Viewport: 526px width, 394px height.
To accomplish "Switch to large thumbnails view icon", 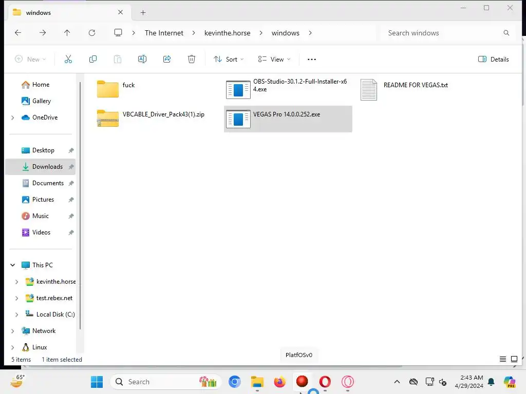I will pyautogui.click(x=514, y=359).
